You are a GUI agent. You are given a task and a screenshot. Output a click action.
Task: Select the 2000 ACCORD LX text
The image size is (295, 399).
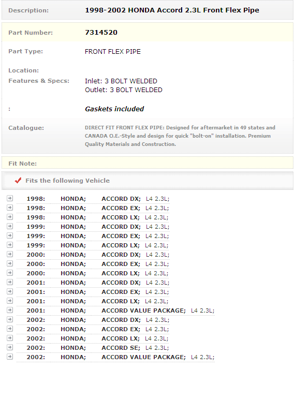click(121, 273)
